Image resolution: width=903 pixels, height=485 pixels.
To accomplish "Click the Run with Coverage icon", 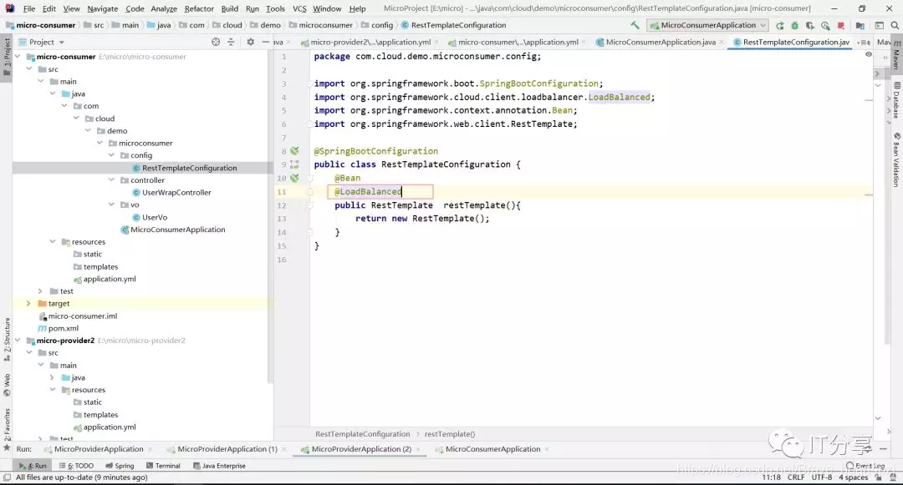I will (809, 25).
